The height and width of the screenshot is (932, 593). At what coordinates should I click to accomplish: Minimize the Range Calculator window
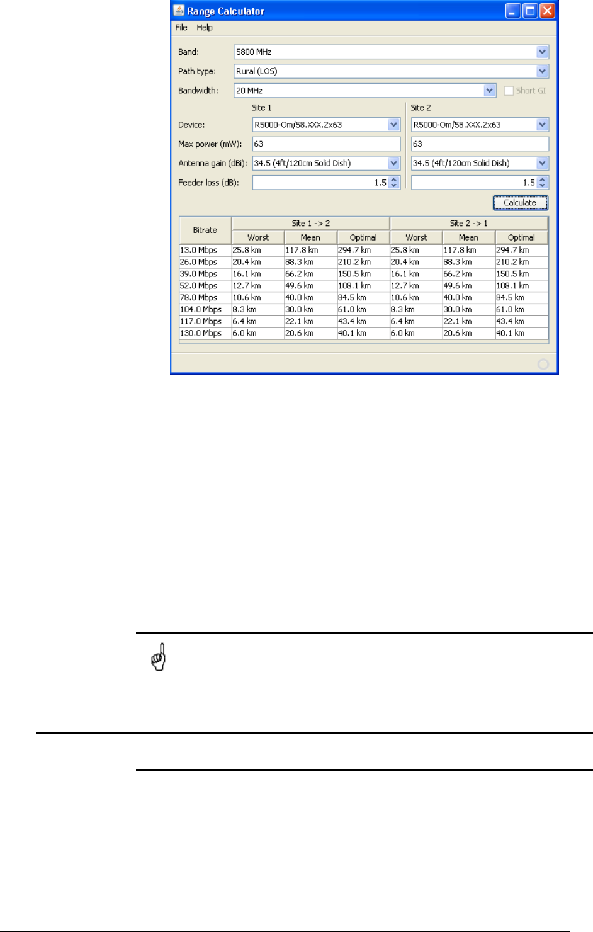click(x=513, y=11)
